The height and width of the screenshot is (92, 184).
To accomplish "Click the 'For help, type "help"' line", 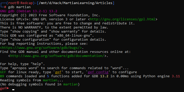I will pyautogui.click(x=22, y=64).
